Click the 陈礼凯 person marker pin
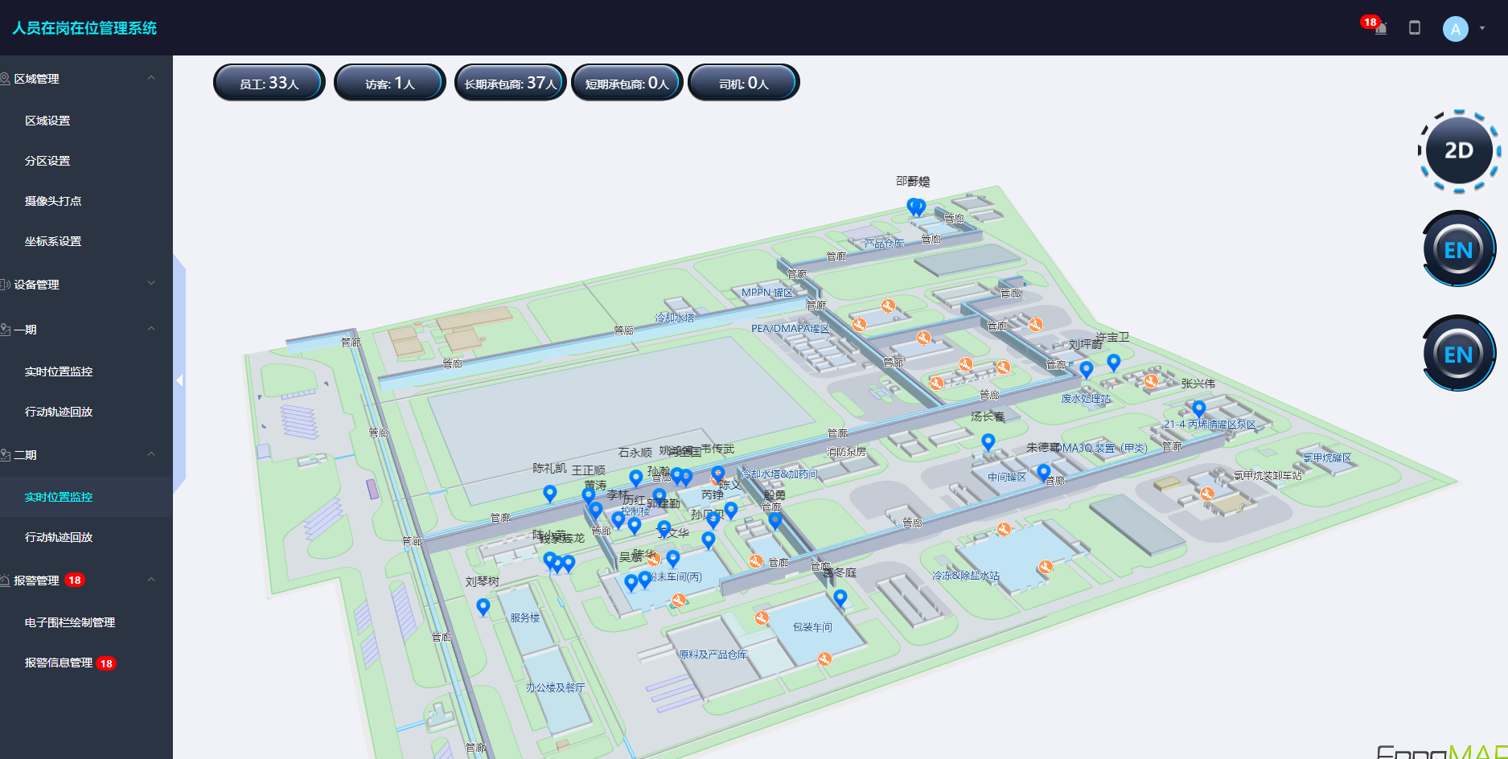The height and width of the screenshot is (759, 1508). (549, 493)
